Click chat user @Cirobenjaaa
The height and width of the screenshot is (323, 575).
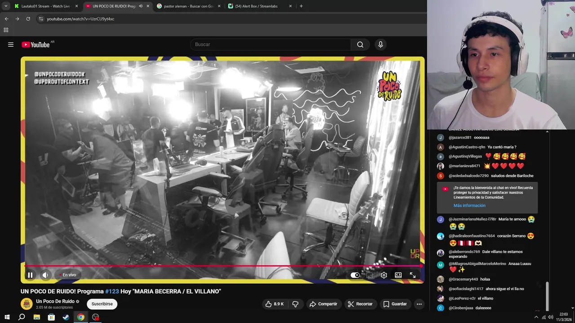[460, 308]
